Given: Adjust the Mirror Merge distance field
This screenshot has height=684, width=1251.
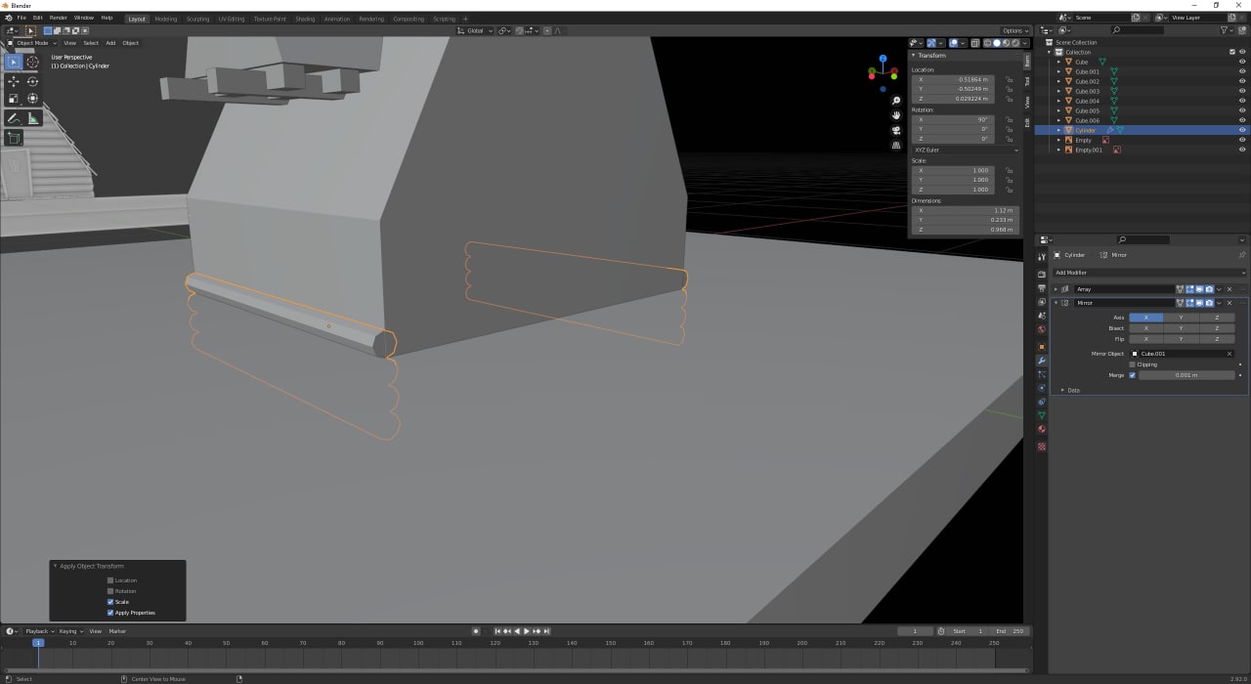Looking at the screenshot, I should tap(1186, 375).
